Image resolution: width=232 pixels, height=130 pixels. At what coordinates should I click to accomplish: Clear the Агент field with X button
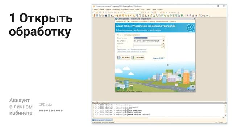click(x=164, y=47)
